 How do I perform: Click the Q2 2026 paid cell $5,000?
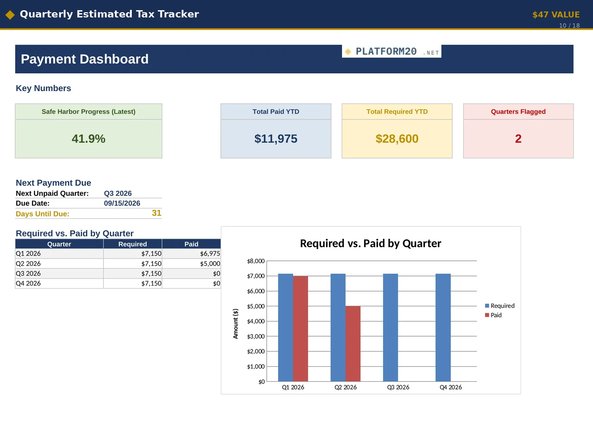pos(191,264)
